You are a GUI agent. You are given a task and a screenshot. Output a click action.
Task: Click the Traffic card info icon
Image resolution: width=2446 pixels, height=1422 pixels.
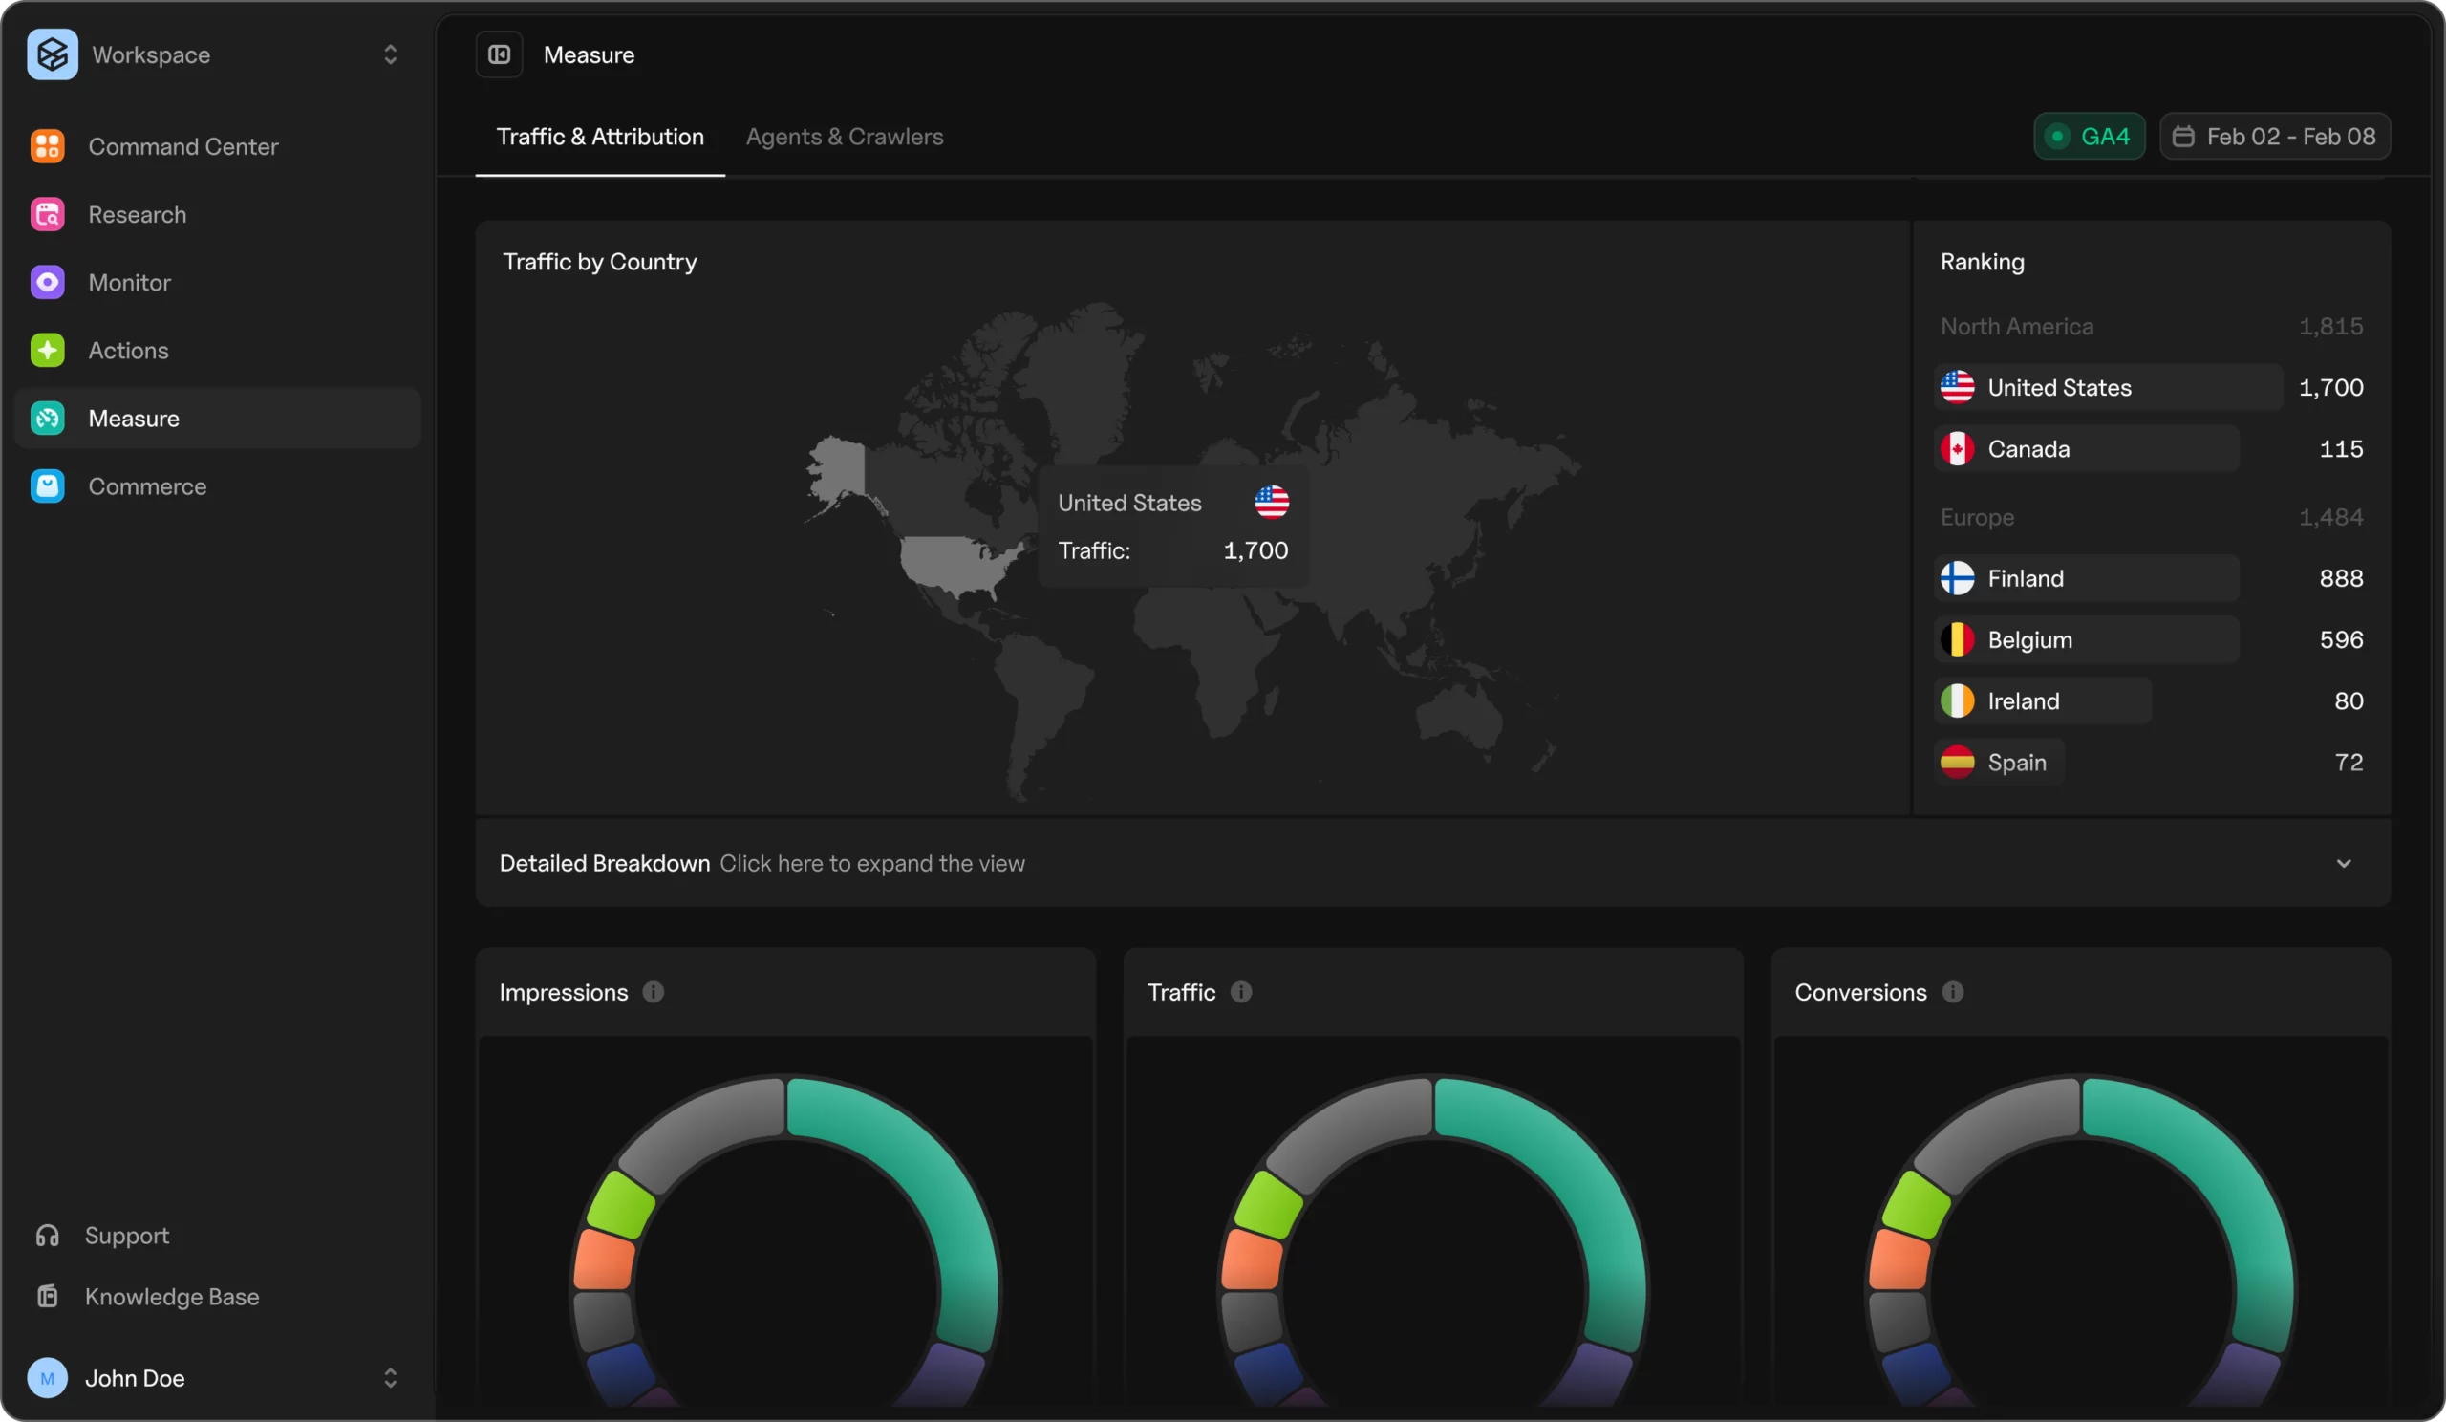(1240, 992)
